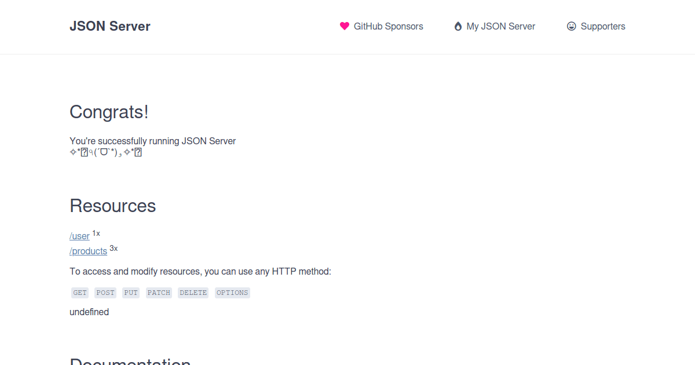Image resolution: width=695 pixels, height=365 pixels.
Task: Click the Congrats! heading
Action: (x=108, y=112)
